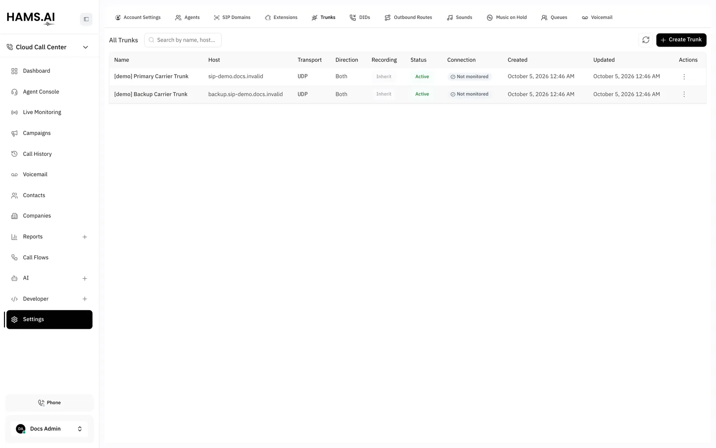The image size is (716, 448).
Task: Open the Docs Admin user menu
Action: click(x=49, y=429)
